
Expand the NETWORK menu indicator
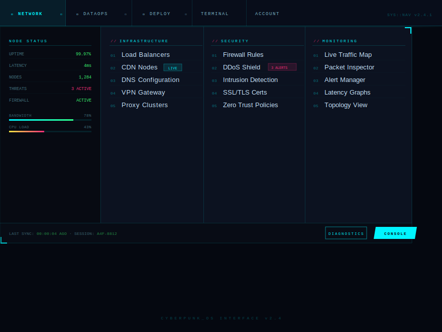click(61, 14)
